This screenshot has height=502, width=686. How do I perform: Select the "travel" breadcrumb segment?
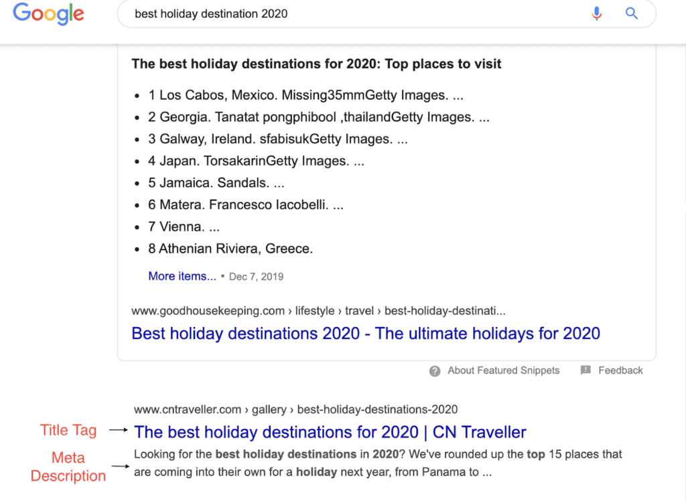coord(359,310)
